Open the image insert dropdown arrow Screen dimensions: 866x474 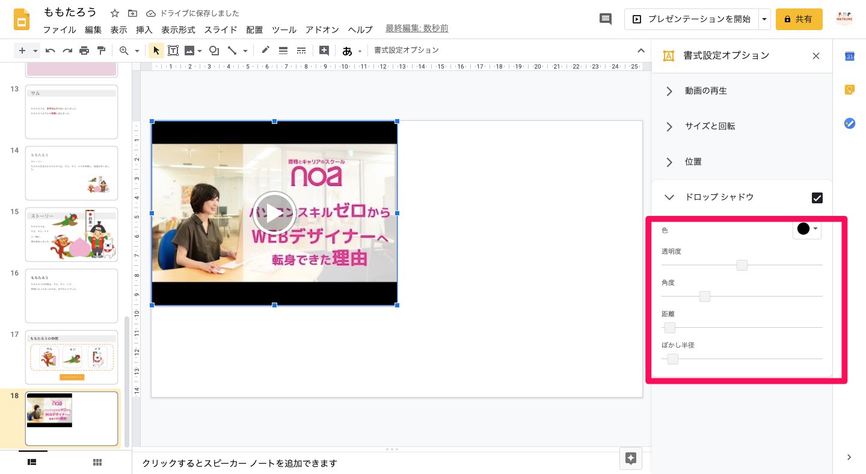point(199,51)
